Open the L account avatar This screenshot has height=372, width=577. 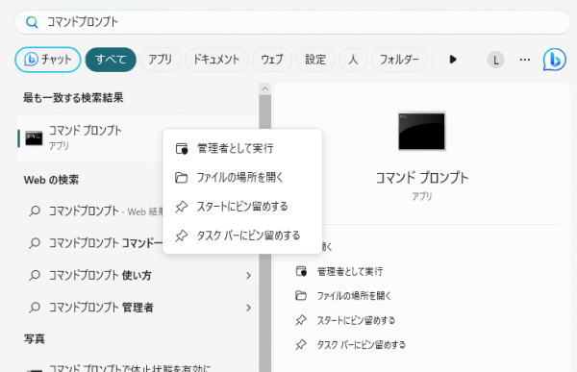pos(495,60)
